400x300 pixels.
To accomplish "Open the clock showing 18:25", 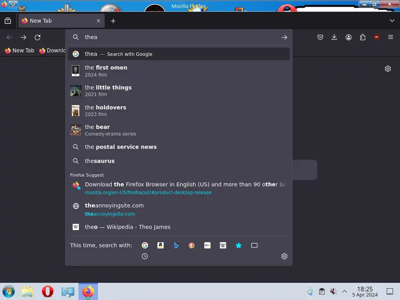I will [365, 291].
